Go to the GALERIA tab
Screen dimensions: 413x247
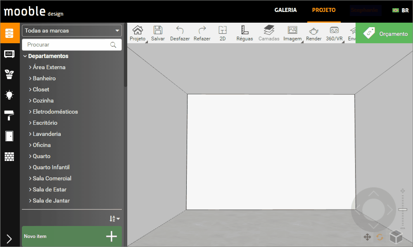click(285, 10)
